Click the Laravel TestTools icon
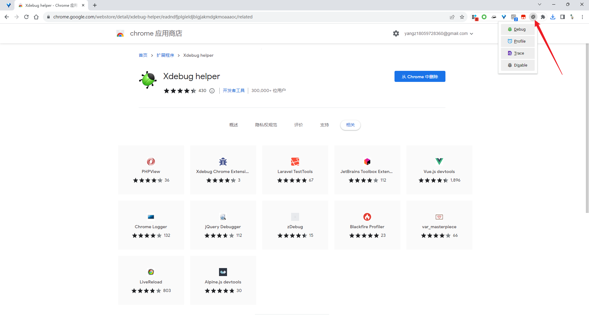This screenshot has width=589, height=315. (x=295, y=161)
